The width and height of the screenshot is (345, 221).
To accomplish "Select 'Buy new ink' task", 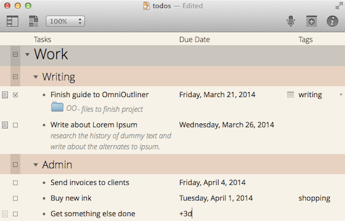I will (71, 198).
